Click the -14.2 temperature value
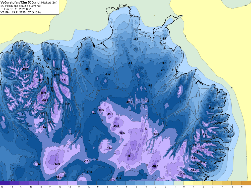This screenshot has height=188, width=251. click(201, 148)
